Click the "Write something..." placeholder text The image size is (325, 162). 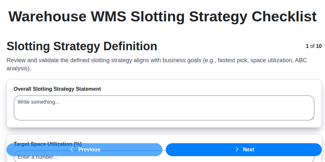[38, 102]
